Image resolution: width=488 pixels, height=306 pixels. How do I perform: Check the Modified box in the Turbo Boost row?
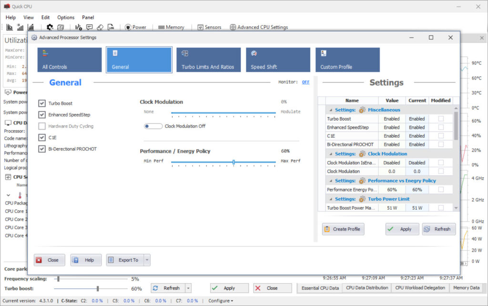(x=441, y=119)
